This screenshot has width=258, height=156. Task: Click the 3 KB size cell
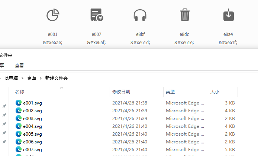[230, 103]
